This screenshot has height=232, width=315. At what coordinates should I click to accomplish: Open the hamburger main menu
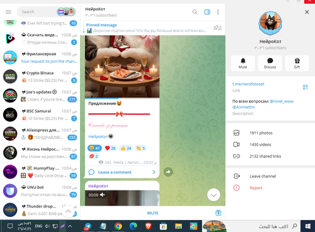(x=8, y=12)
